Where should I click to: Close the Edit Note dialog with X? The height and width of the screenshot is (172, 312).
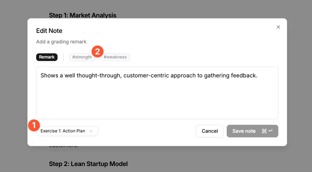(x=278, y=27)
